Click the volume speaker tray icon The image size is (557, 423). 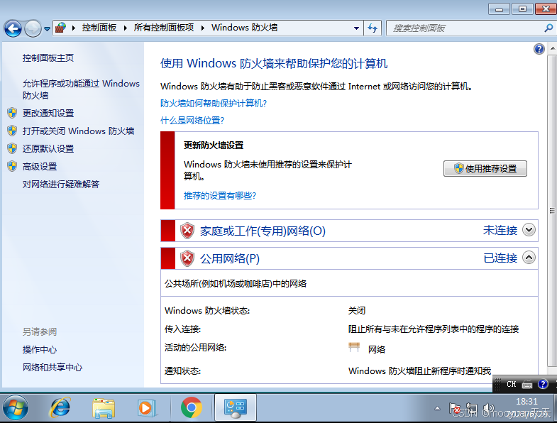(489, 409)
